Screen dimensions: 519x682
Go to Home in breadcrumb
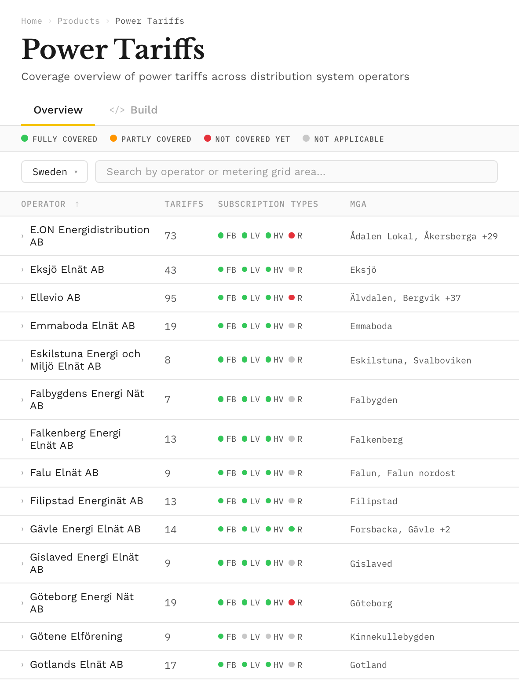32,21
